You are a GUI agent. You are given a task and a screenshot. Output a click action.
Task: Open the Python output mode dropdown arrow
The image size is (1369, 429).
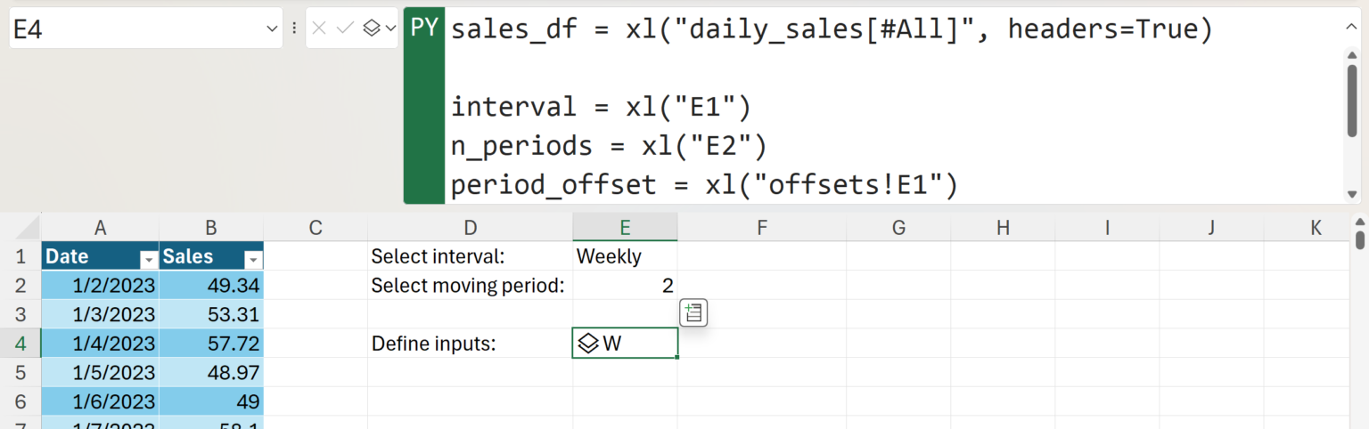[x=390, y=28]
